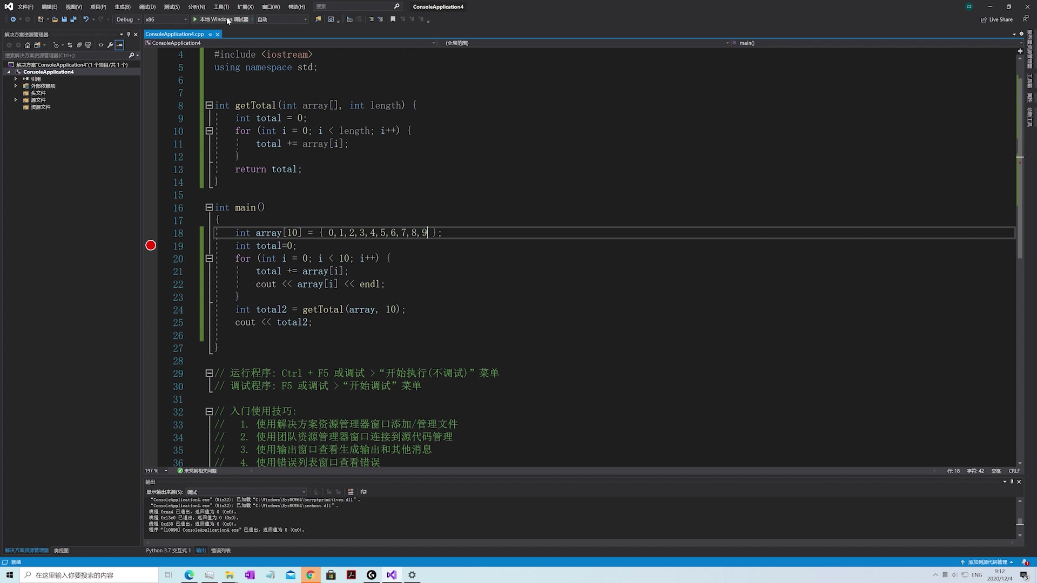Screen dimensions: 1037x583
Task: Toggle word wrap in the output panel
Action: tap(363, 492)
